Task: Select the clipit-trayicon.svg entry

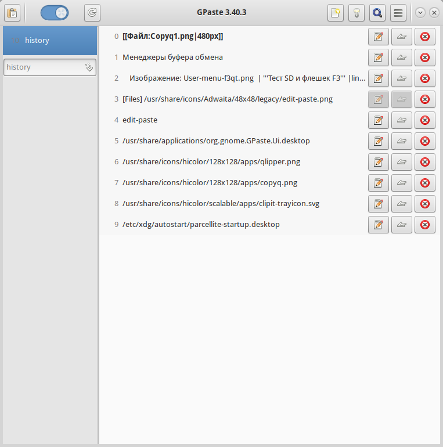Action: (x=221, y=204)
